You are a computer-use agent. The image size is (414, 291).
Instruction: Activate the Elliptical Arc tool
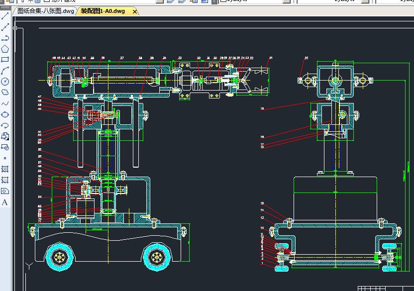tap(5, 125)
